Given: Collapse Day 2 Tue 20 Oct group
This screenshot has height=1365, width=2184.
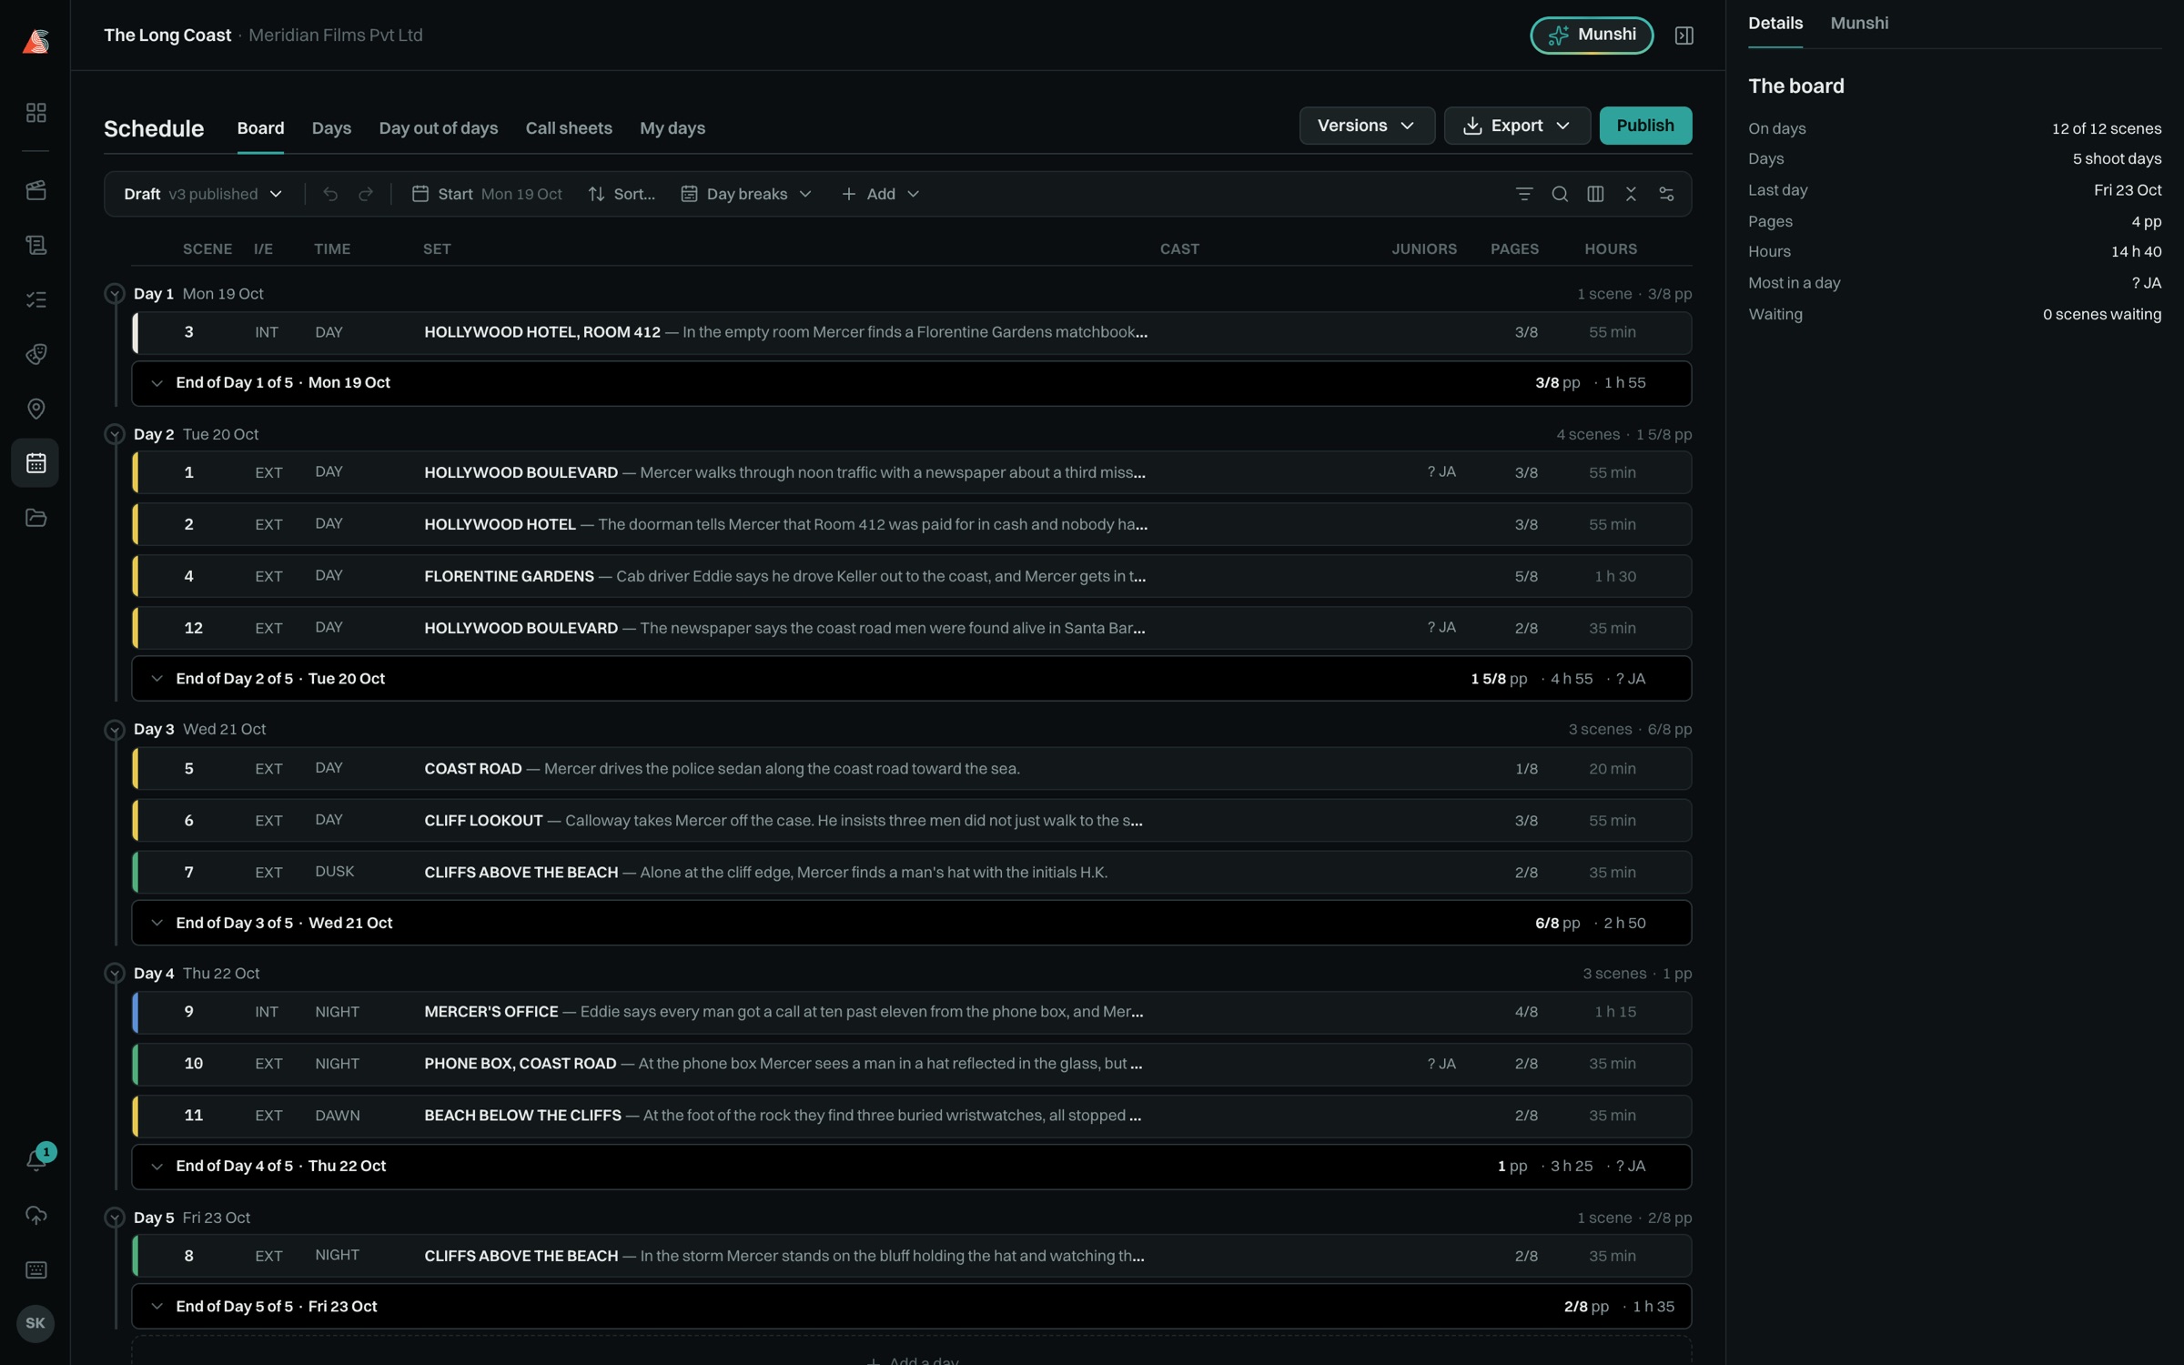Looking at the screenshot, I should pos(115,434).
